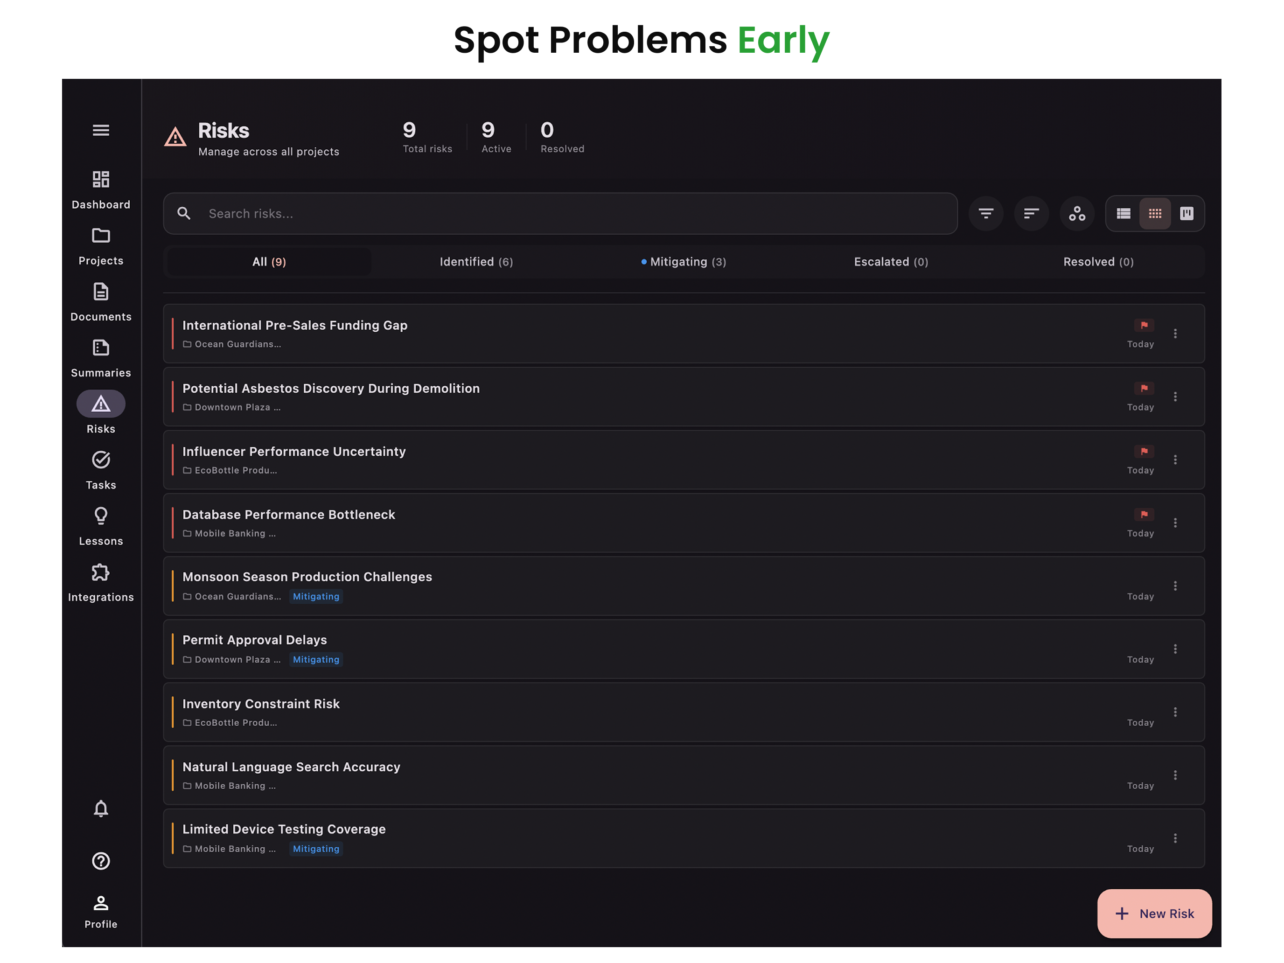Select the All (9) tab
This screenshot has height=963, width=1284.
click(269, 262)
